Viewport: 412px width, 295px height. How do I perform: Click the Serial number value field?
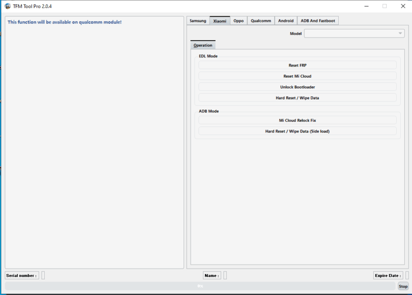[43, 275]
